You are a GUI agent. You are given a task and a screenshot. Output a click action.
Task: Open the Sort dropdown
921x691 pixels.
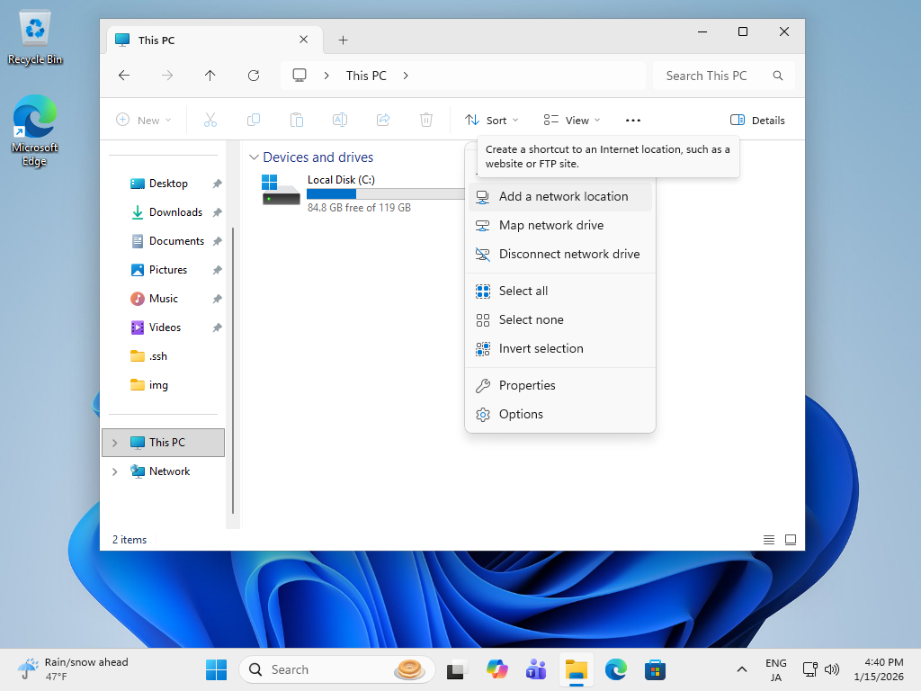tap(492, 121)
